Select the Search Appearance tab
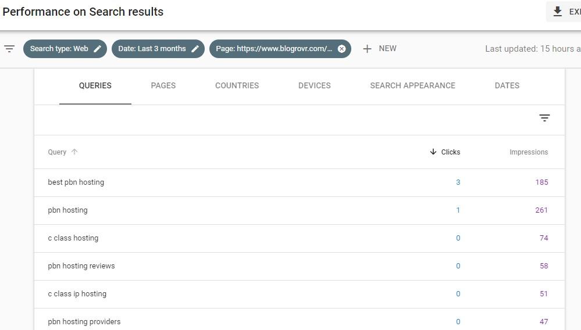581x330 pixels. point(412,85)
